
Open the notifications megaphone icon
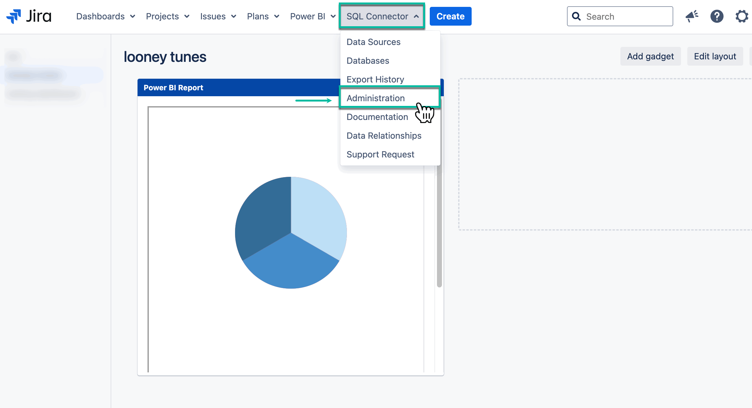[692, 16]
